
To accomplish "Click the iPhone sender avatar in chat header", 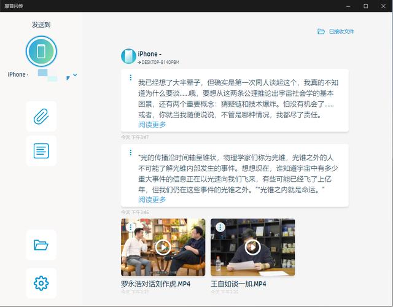I will 128,56.
